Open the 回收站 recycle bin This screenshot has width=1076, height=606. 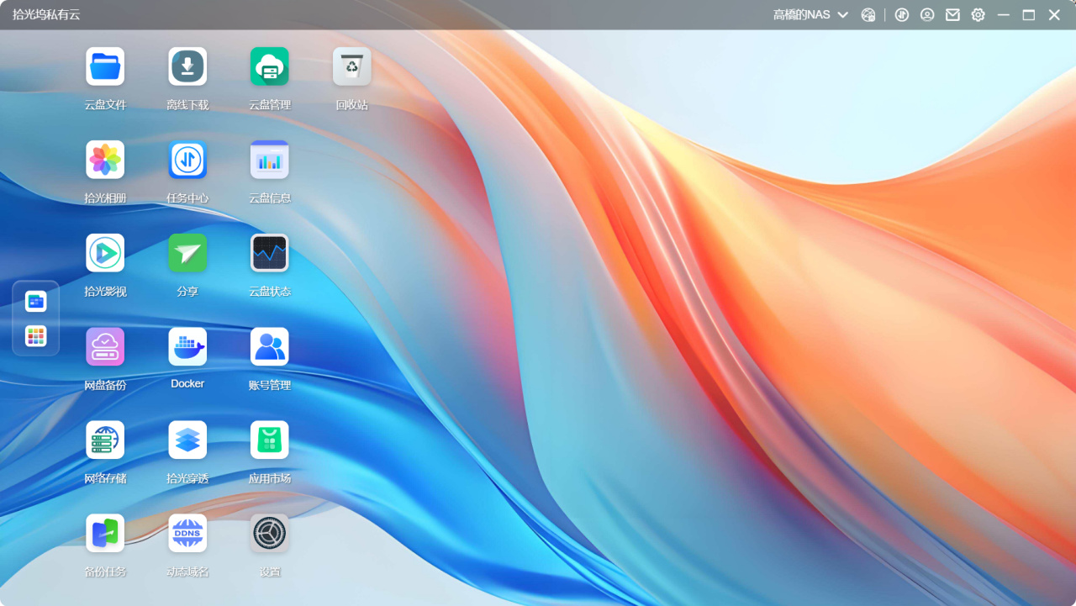351,66
